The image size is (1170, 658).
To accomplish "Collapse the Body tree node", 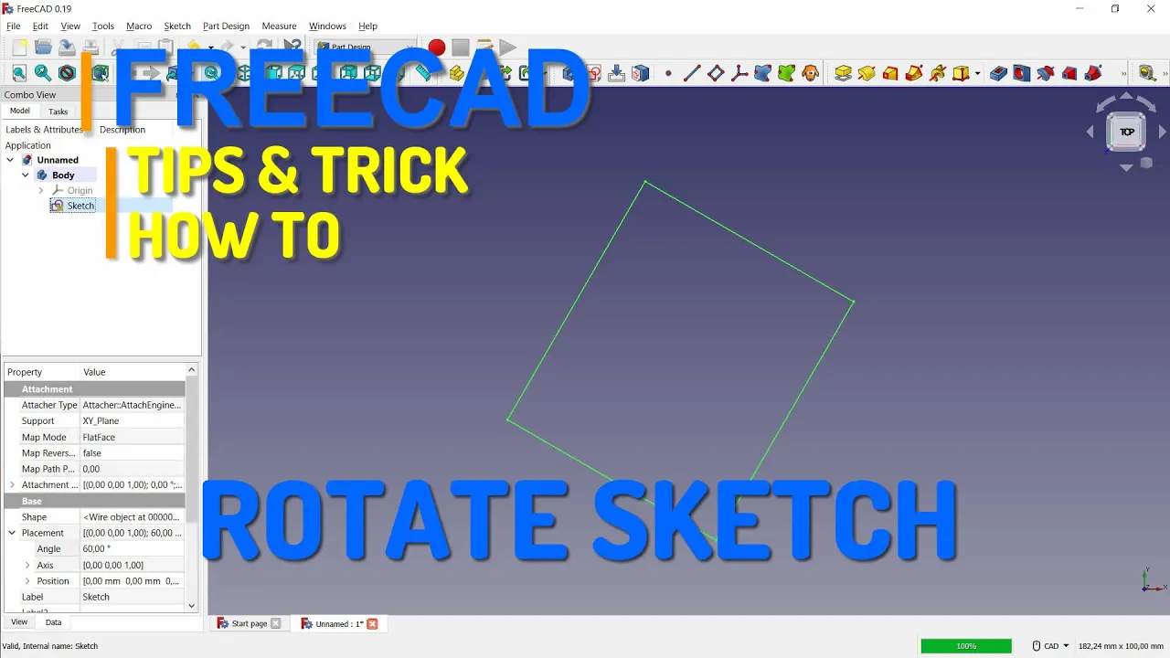I will tap(26, 175).
